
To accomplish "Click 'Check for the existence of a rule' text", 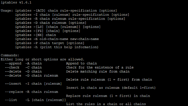I will (100, 67).
